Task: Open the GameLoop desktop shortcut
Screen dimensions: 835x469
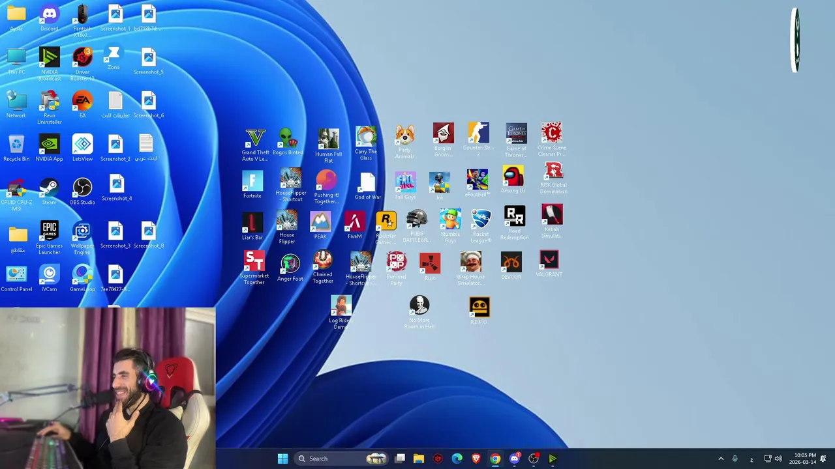Action: coord(82,279)
